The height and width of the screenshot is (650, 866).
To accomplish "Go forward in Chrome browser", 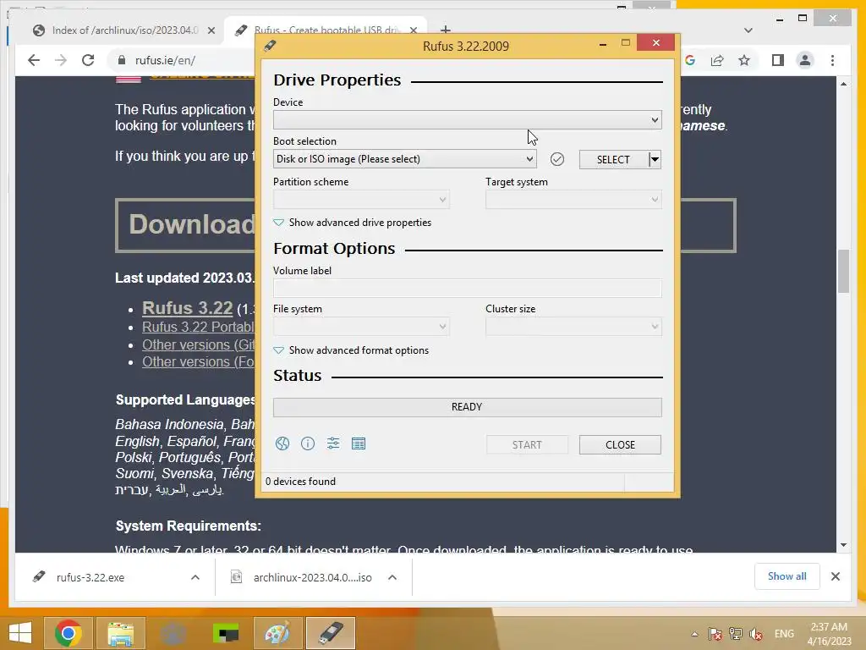I will click(61, 60).
